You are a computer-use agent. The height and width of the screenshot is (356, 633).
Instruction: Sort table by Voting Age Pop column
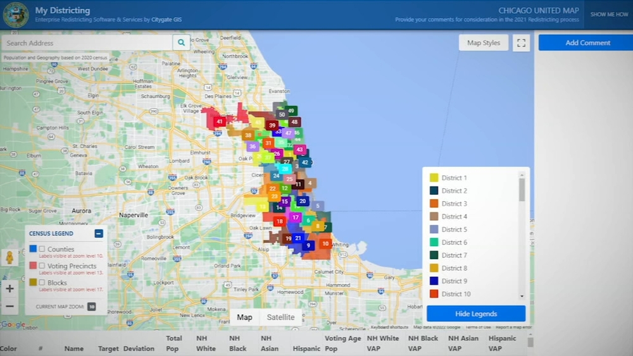[342, 343]
